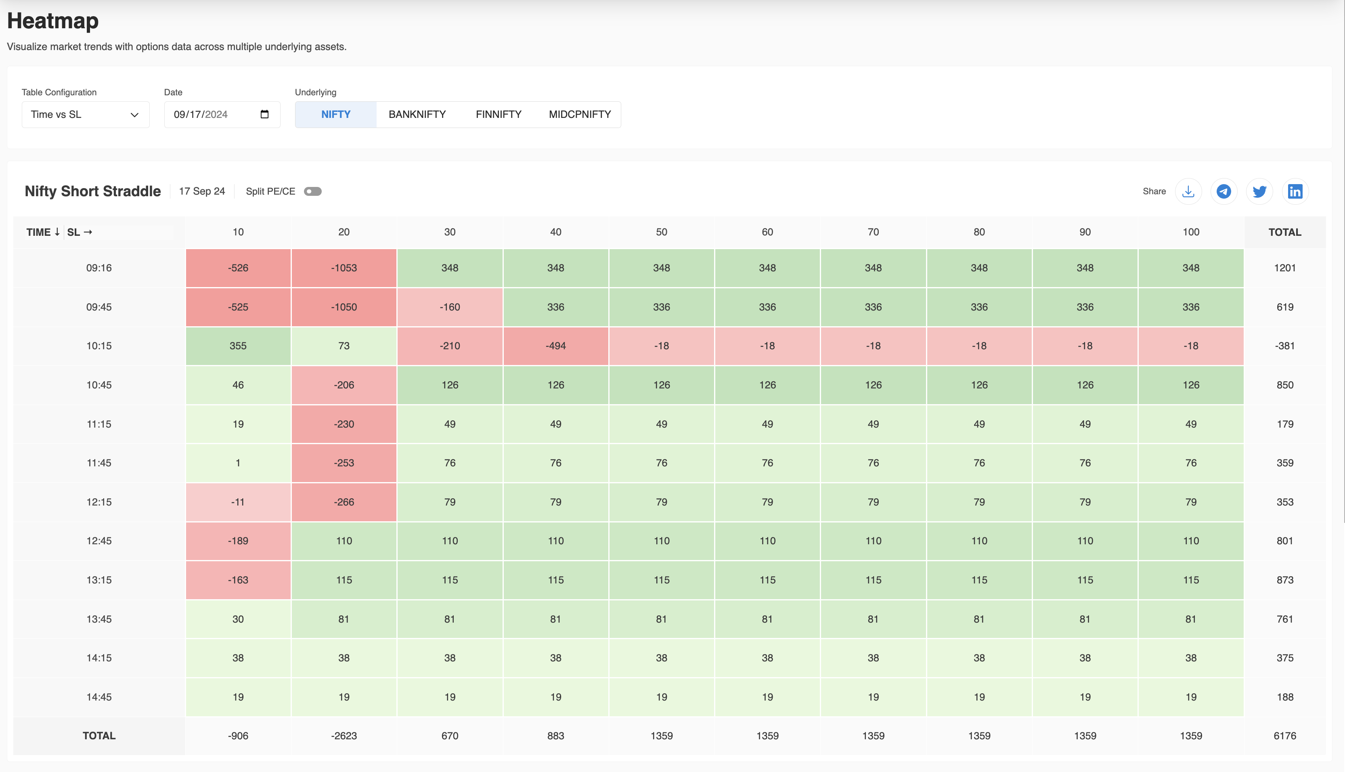Viewport: 1345px width, 772px height.
Task: Click the -266 cell in 12:15 row
Action: (x=344, y=502)
